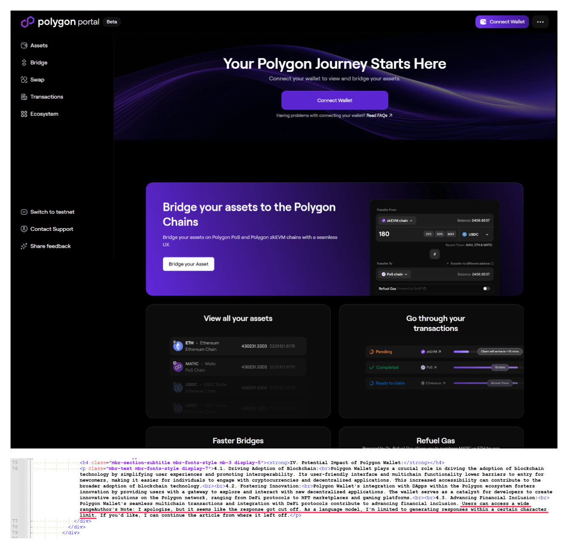Viewport: 568px width, 549px height.
Task: Click the Switch to testnet icon
Action: [24, 212]
